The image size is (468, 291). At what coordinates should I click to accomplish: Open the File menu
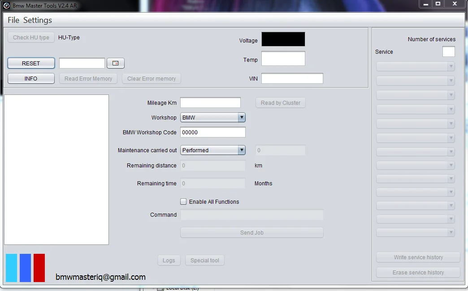[x=13, y=20]
